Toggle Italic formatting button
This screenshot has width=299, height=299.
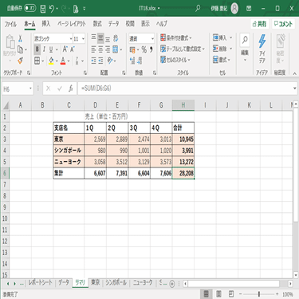[x=44, y=49]
